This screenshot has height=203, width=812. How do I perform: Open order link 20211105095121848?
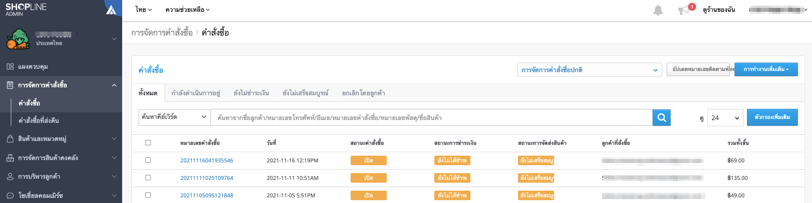point(206,195)
